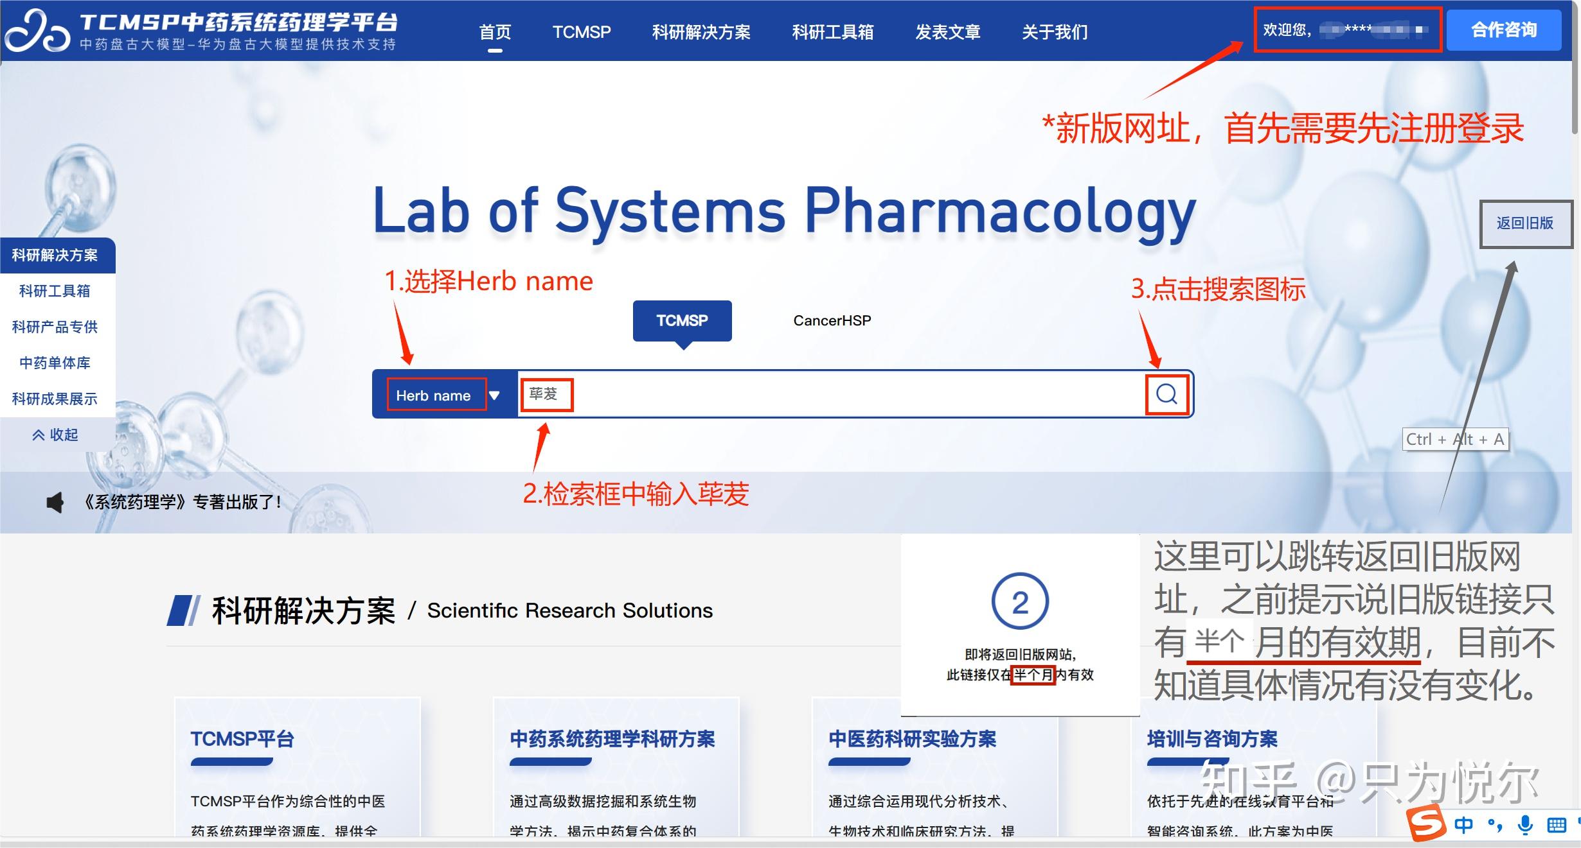Screen dimensions: 1581x848
Task: Select 中药单体库 in the sidebar
Action: coord(55,363)
